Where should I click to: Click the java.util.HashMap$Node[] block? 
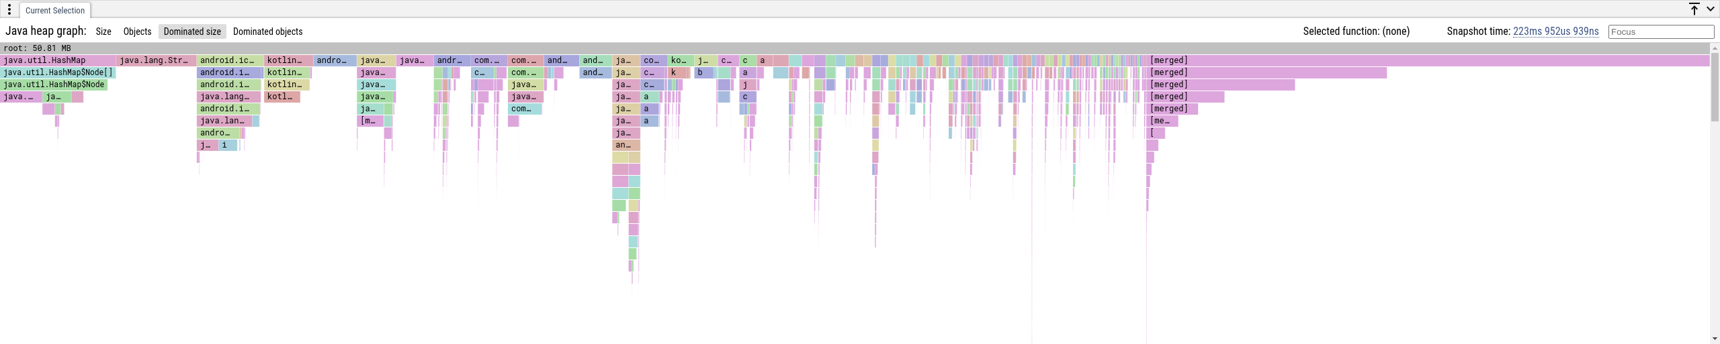pyautogui.click(x=58, y=72)
